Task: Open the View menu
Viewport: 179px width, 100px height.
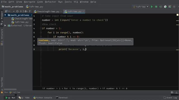Action: click(x=19, y=2)
